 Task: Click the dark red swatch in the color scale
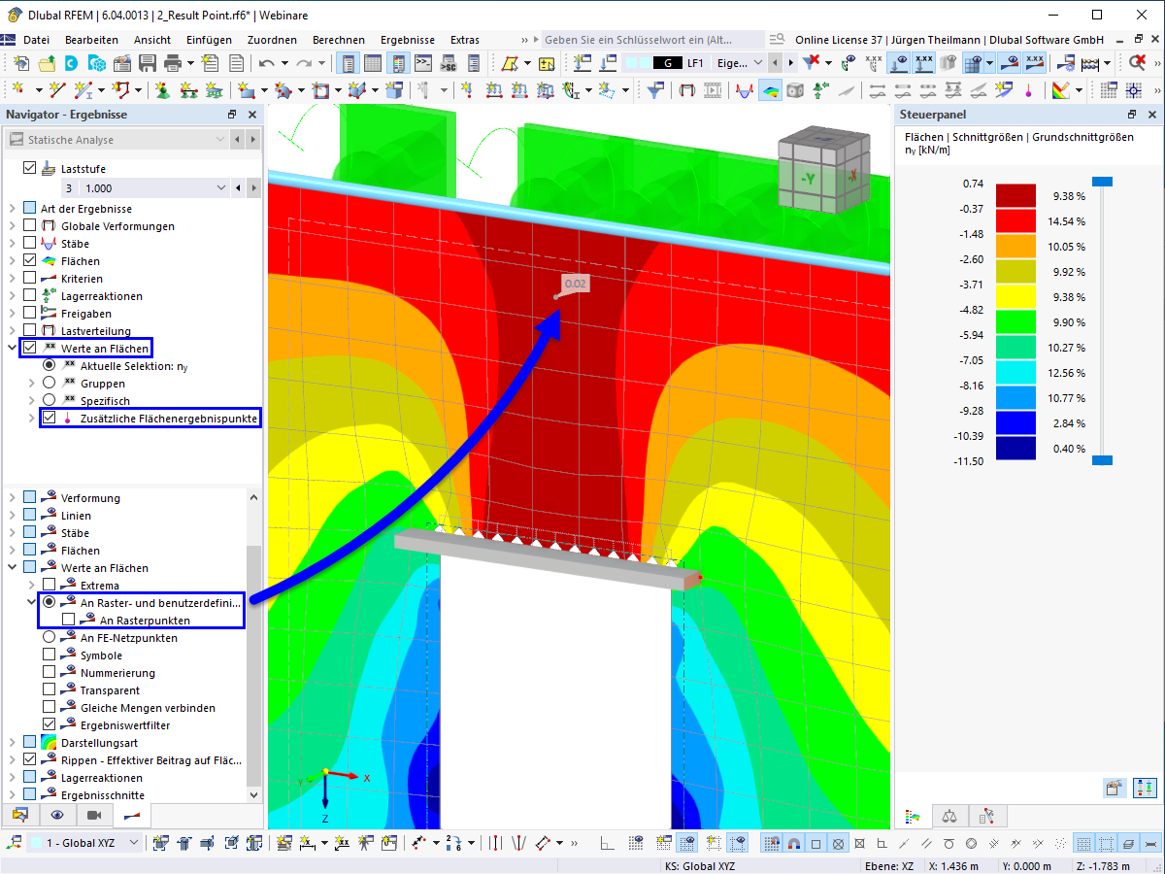coord(1015,195)
